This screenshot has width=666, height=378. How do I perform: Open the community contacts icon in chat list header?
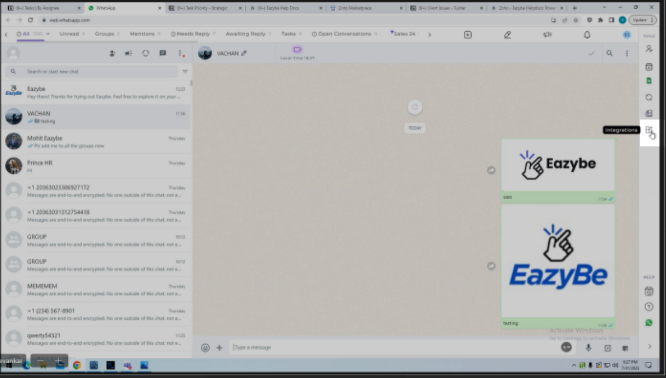click(112, 53)
